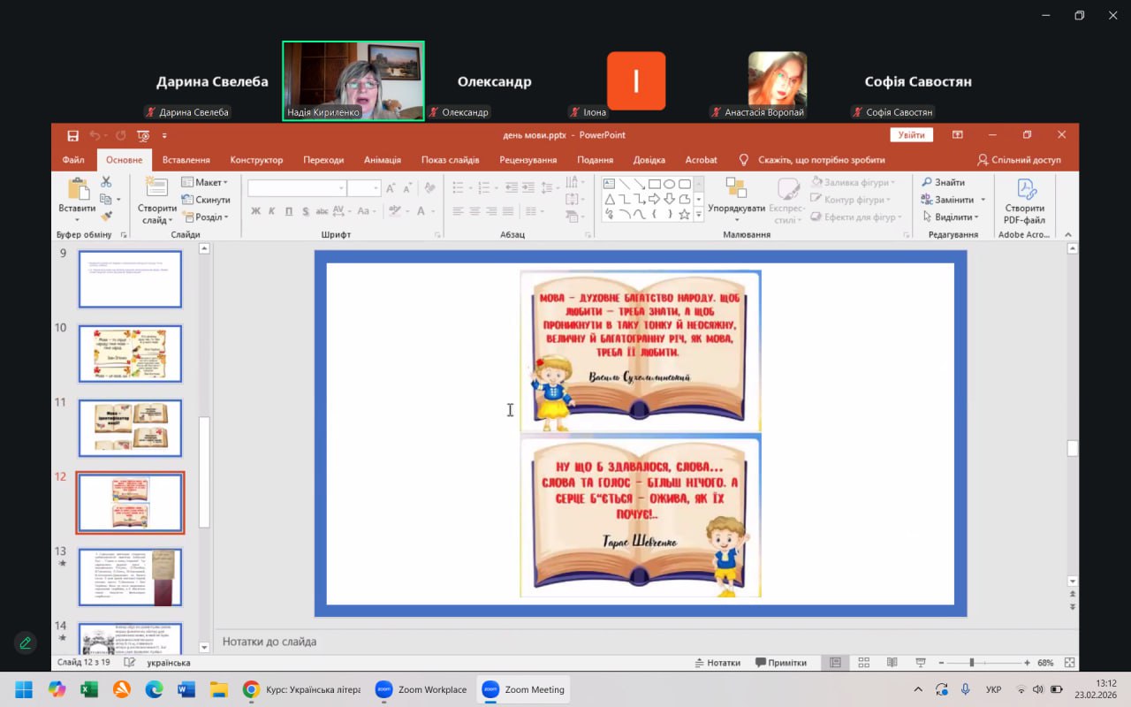Open Reading view from status bar
The width and height of the screenshot is (1131, 707).
click(892, 663)
